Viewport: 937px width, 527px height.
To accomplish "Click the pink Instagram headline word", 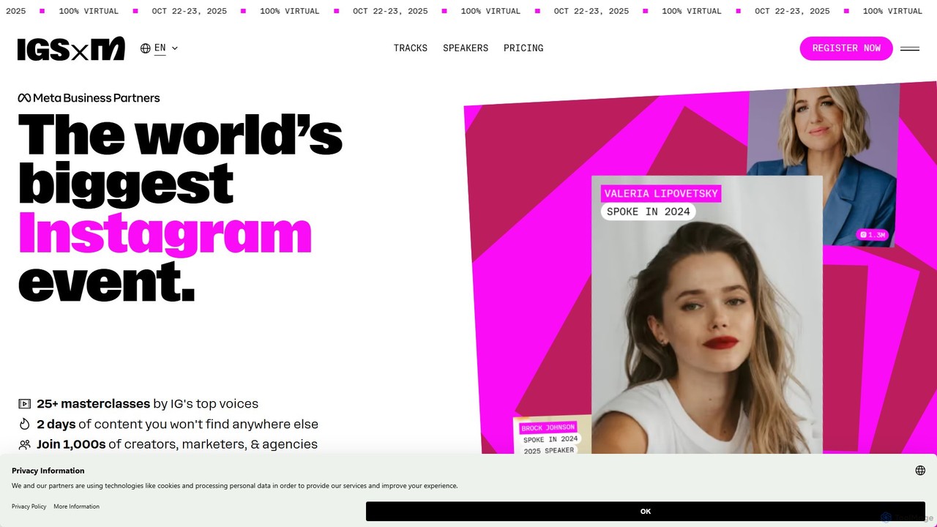I will pyautogui.click(x=165, y=233).
